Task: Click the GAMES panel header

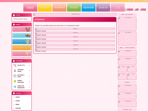Action: point(22,25)
